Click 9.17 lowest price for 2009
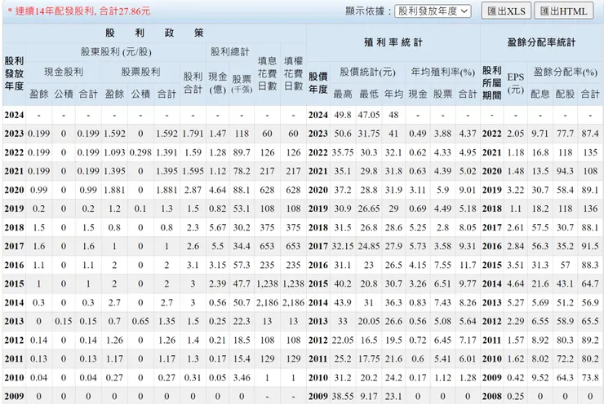This screenshot has height=404, width=604. coord(369,396)
